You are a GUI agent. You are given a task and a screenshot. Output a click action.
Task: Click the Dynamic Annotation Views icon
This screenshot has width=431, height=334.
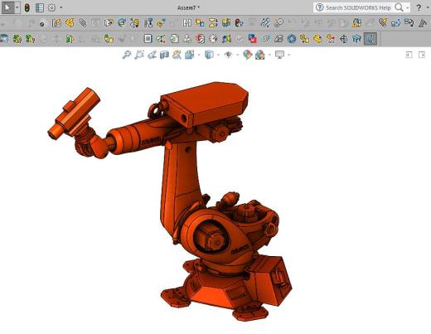click(177, 55)
